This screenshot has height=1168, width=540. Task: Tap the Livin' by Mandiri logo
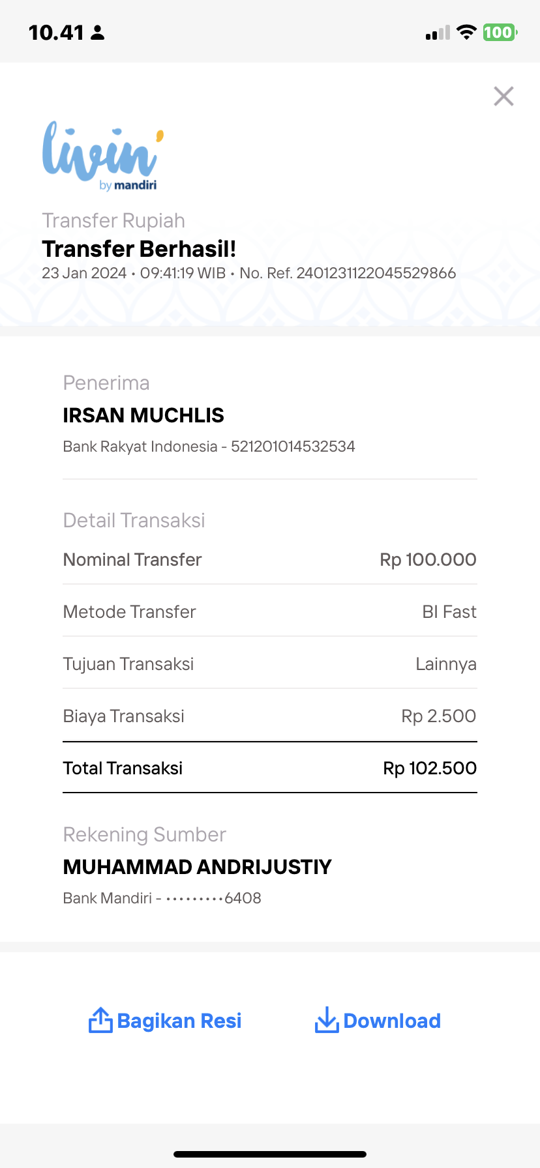click(x=102, y=156)
